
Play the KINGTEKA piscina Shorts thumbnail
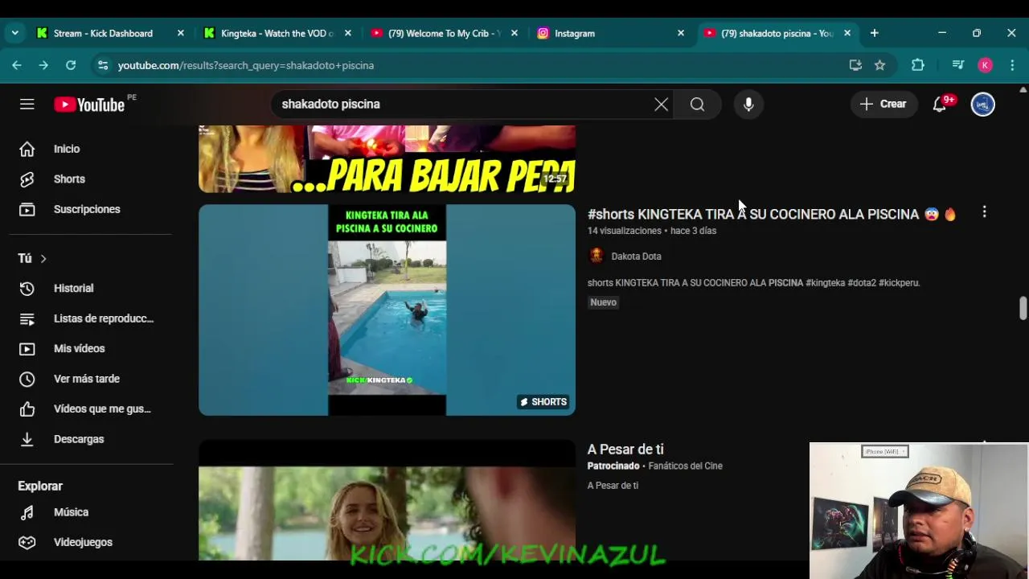pos(387,310)
